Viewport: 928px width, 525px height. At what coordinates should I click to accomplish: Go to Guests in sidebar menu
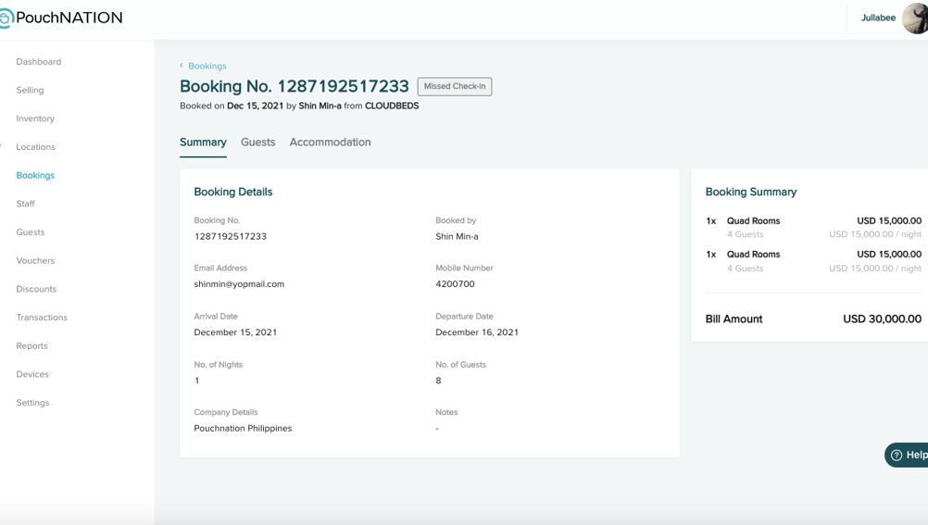30,232
